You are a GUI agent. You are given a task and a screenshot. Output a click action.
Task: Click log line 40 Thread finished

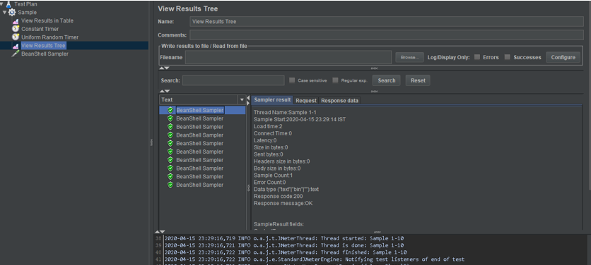click(x=286, y=252)
